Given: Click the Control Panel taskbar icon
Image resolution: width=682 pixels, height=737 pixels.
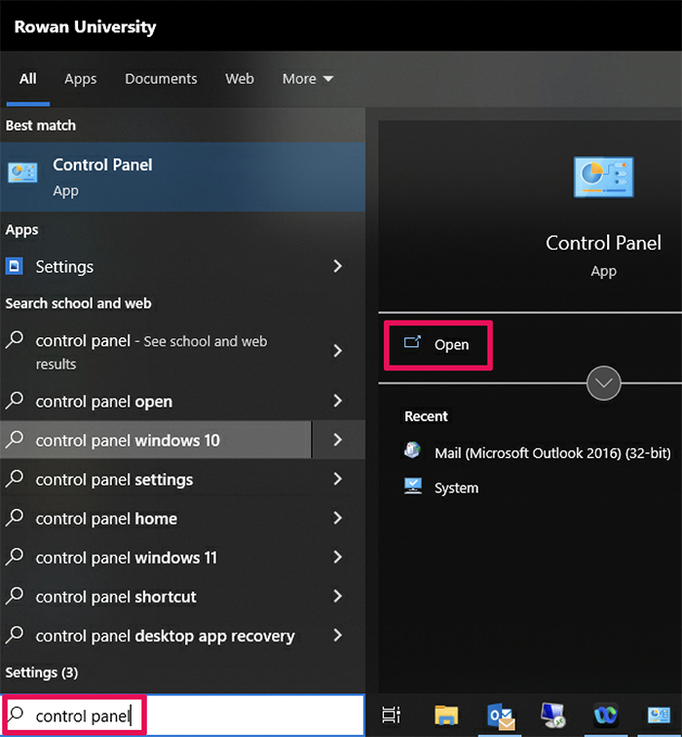Looking at the screenshot, I should (660, 716).
